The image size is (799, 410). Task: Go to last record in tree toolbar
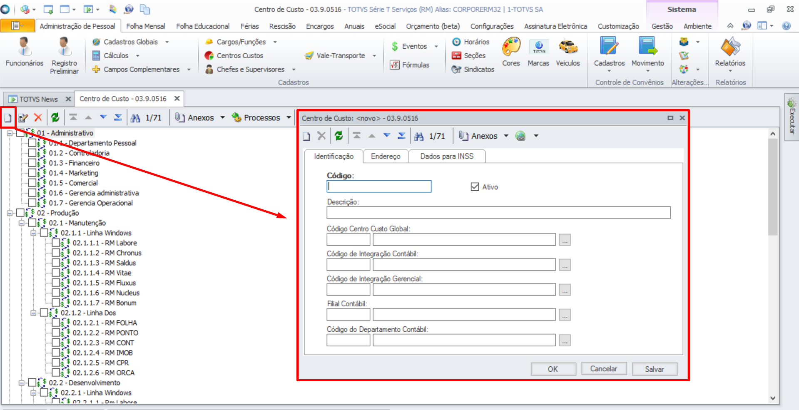(x=118, y=117)
